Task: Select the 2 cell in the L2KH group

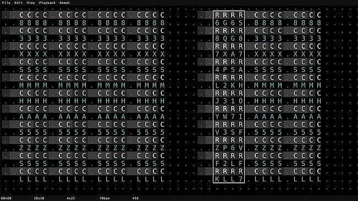Action: (225, 86)
